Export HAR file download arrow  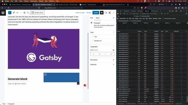168,14
